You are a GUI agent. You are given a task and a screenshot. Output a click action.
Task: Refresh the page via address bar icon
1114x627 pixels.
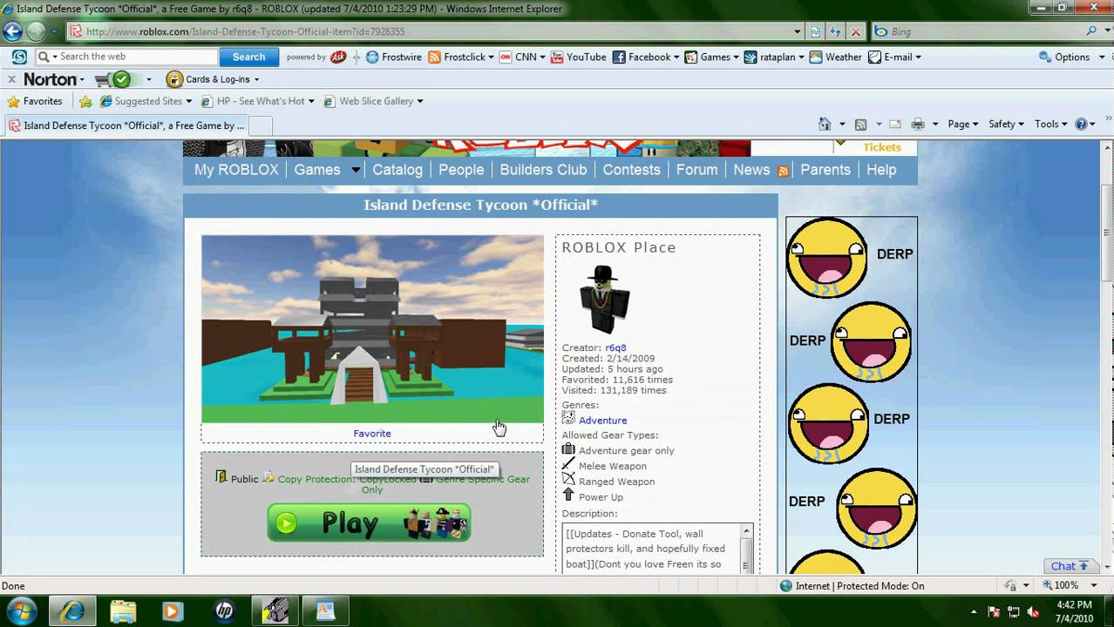point(835,31)
